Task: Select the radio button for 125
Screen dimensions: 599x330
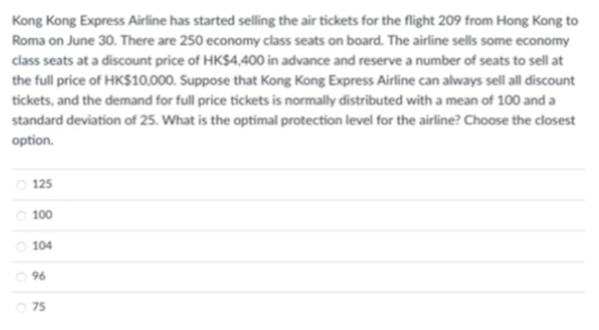Action: click(x=21, y=185)
